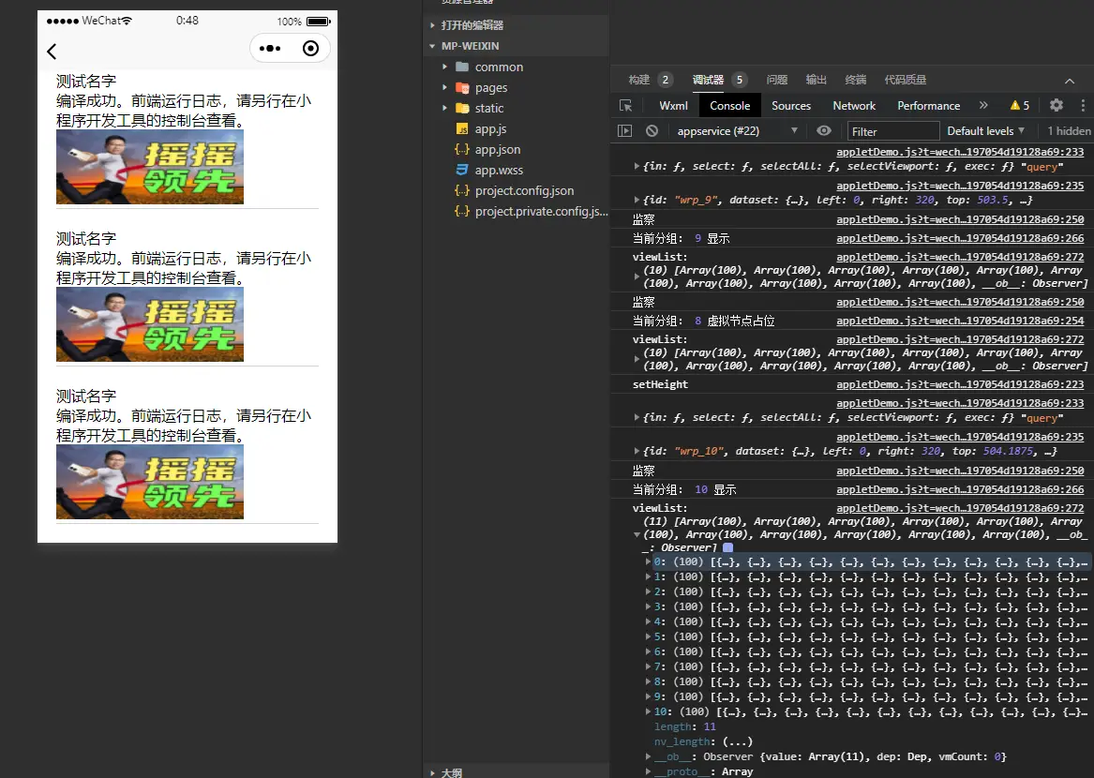Open the Console DevTools tab

point(729,105)
